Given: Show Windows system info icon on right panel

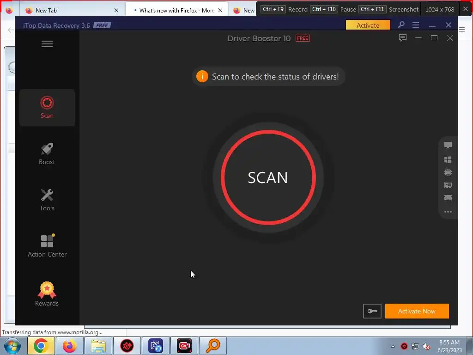Looking at the screenshot, I should pyautogui.click(x=448, y=159).
